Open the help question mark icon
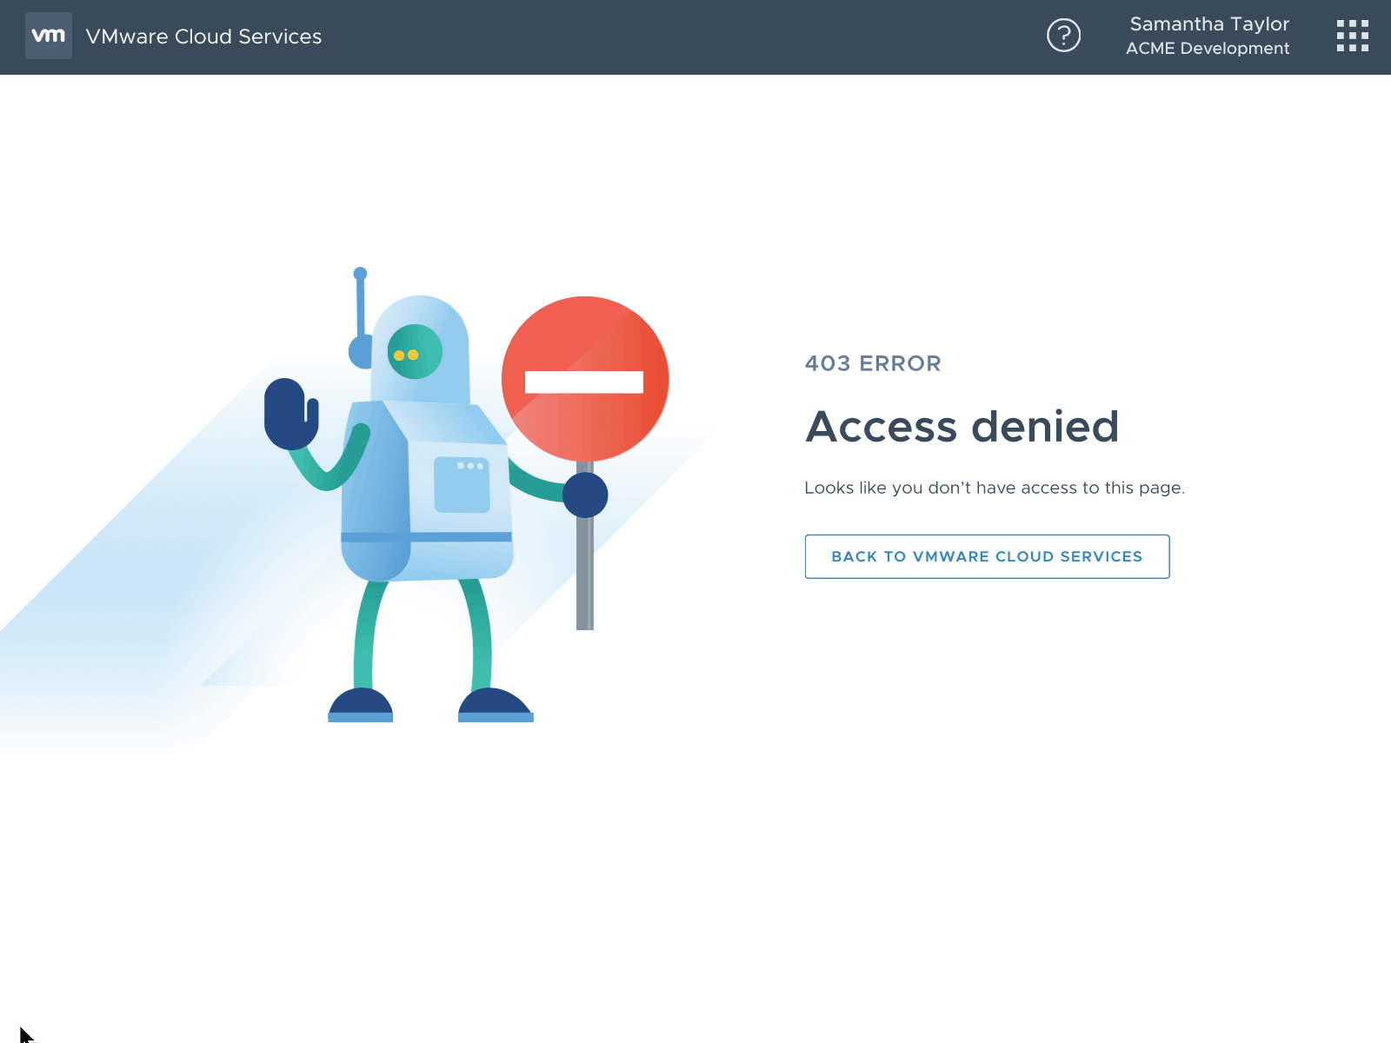1391x1043 pixels. click(1063, 36)
